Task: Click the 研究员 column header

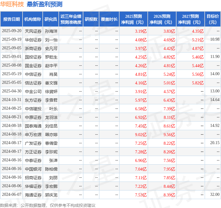Action: tap(51, 19)
